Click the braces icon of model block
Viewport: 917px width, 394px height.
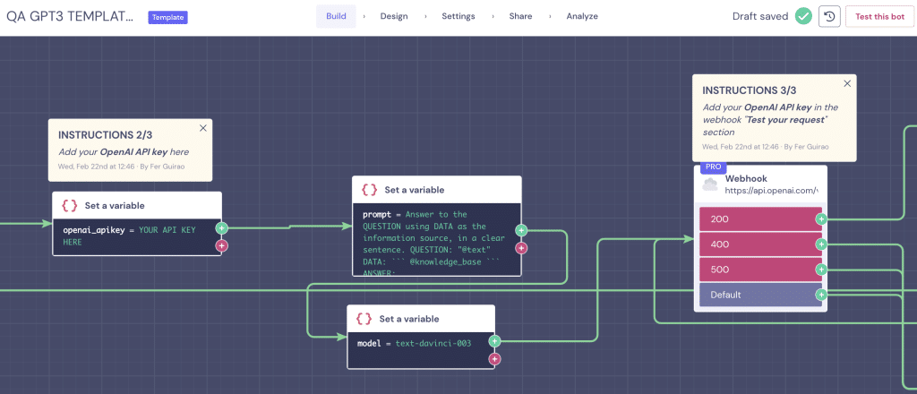(364, 319)
